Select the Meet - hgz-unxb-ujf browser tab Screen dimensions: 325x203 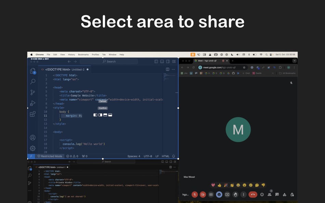211,61
